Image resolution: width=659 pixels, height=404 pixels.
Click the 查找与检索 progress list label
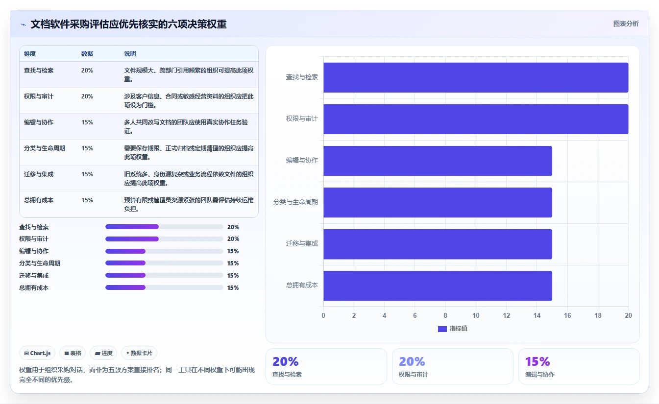click(34, 227)
